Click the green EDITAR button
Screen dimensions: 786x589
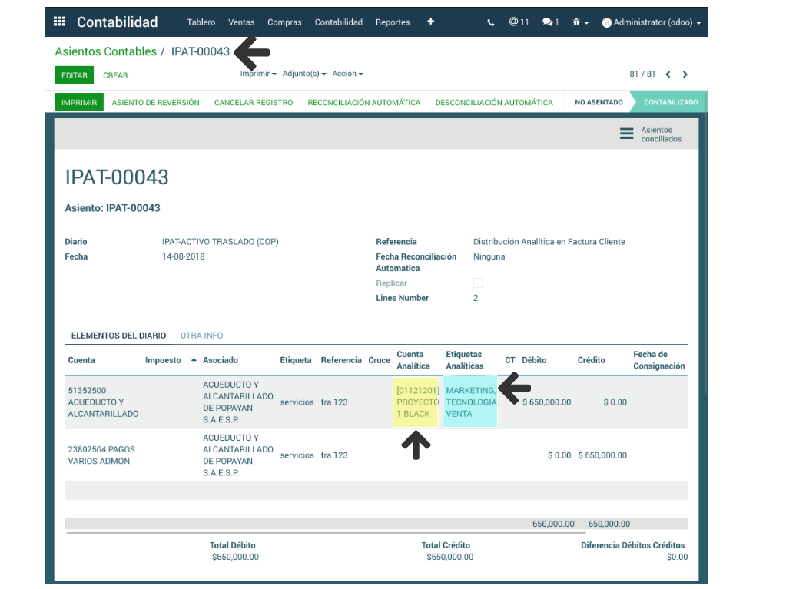(x=75, y=75)
